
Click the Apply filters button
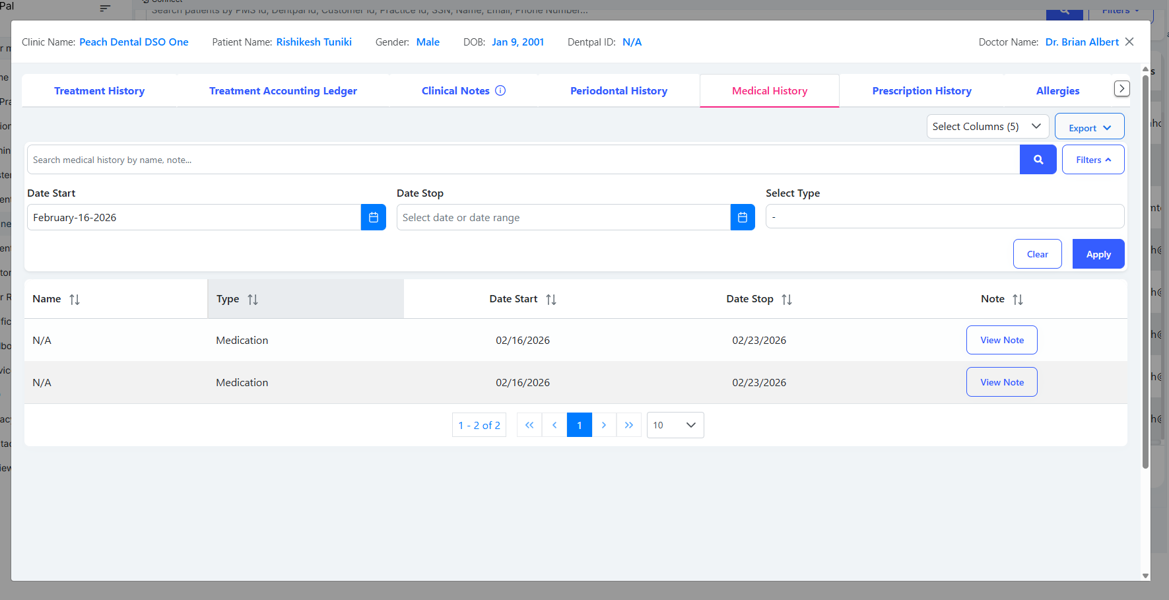point(1098,254)
